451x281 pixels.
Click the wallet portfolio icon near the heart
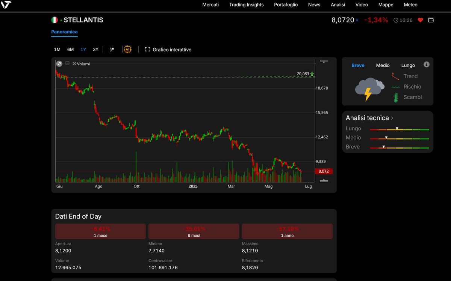431,20
